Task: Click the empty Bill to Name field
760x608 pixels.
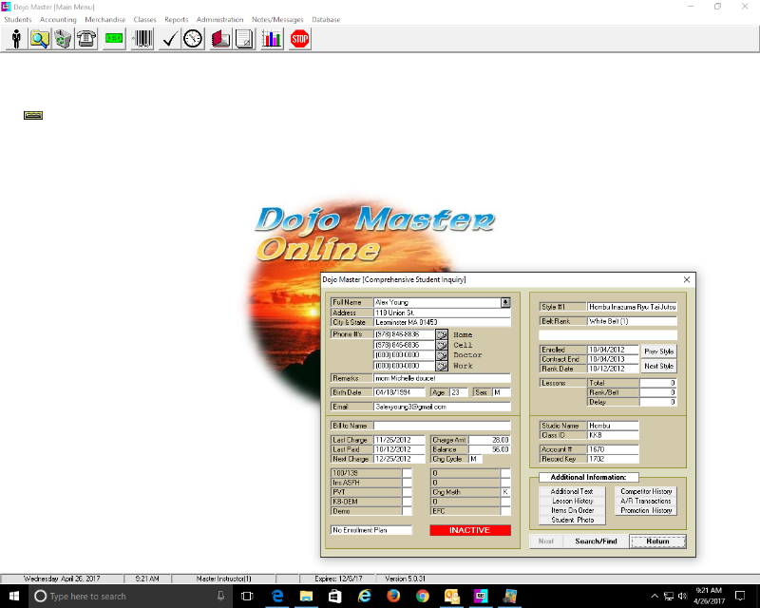Action: tap(442, 426)
